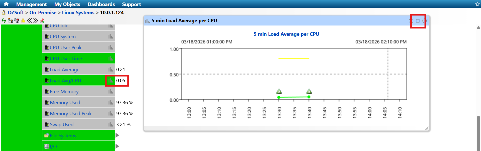
Task: Open the Dashboards menu
Action: [101, 4]
